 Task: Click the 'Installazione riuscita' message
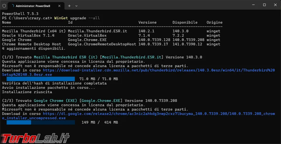click(x=27, y=92)
